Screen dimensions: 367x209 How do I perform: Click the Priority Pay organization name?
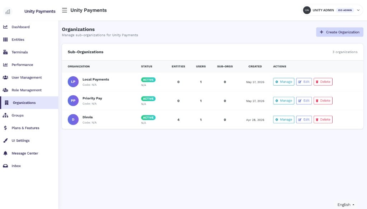[92, 98]
